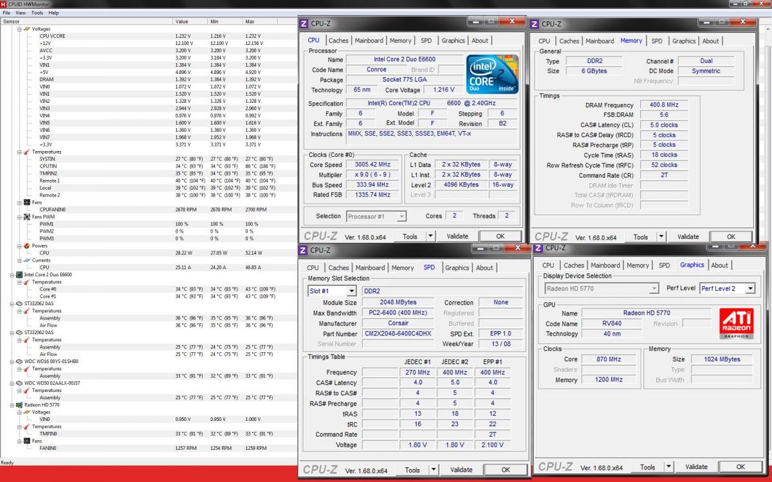This screenshot has width=772, height=482.
Task: Click the Intel Core 2 Duo E6600 chip icon
Action: pos(19,274)
